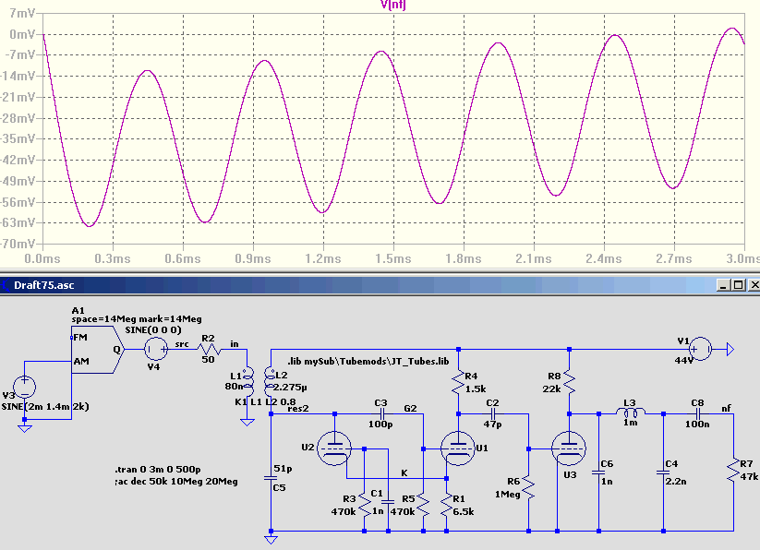Select the .lib JT_Tubes.lib directive text
Screen dimensions: 760x550
(x=368, y=361)
